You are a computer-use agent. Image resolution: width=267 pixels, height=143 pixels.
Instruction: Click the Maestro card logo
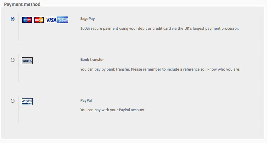coord(27,20)
